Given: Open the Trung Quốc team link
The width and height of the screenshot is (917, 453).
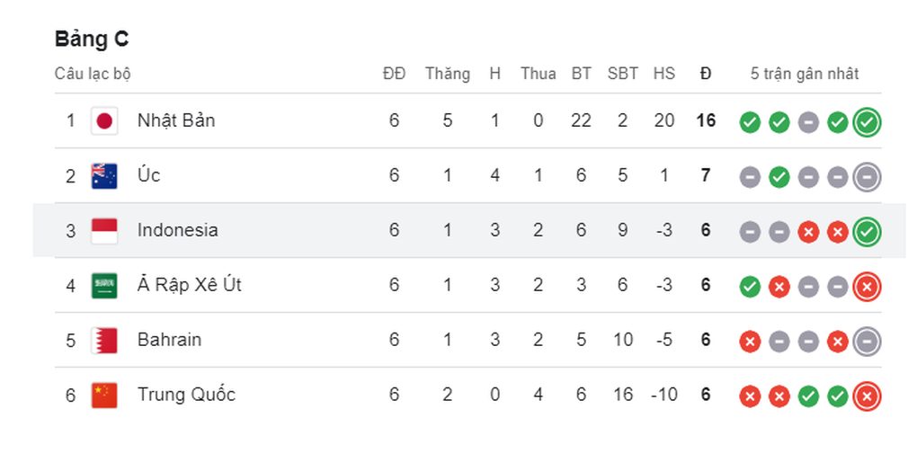Looking at the screenshot, I should (186, 395).
